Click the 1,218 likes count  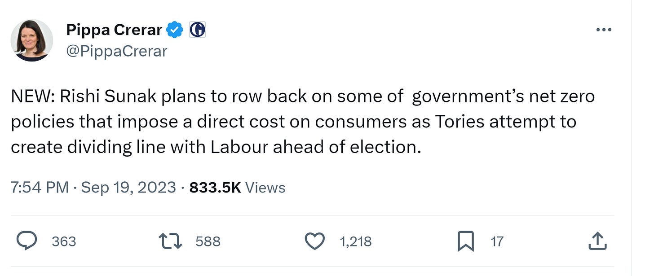click(x=356, y=242)
